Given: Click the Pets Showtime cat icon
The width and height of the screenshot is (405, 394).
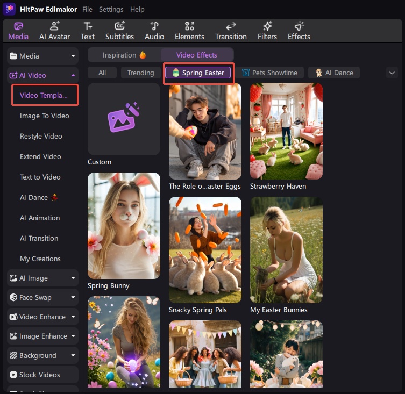Looking at the screenshot, I should point(246,73).
